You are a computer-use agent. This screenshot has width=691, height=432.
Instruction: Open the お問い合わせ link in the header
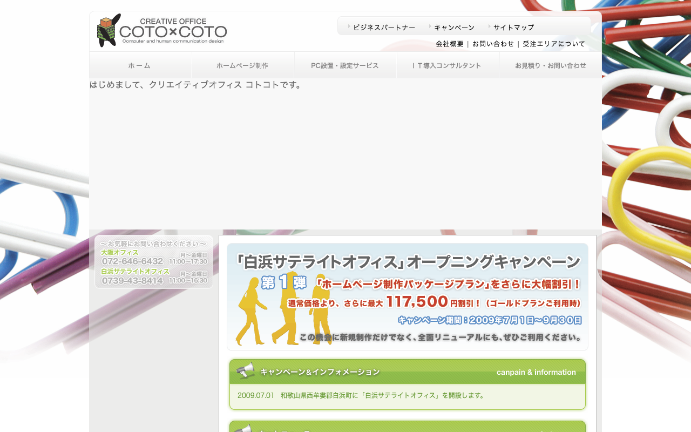pos(493,44)
